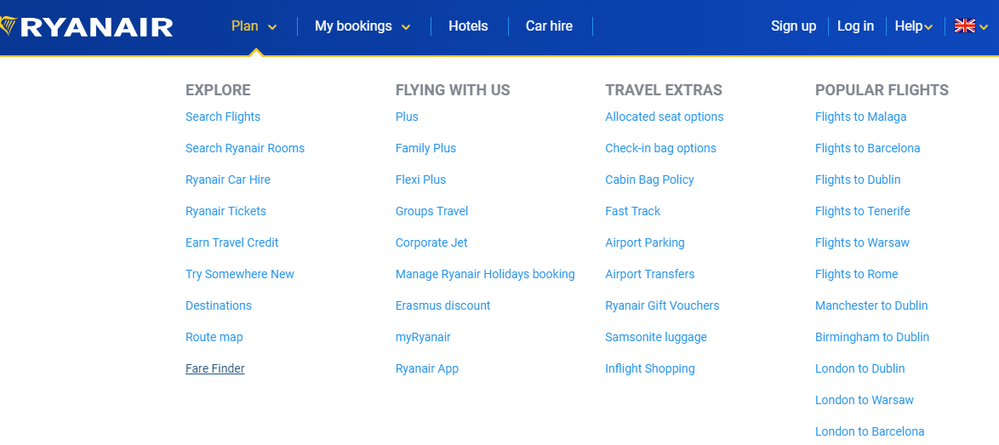999x445 pixels.
Task: Click the Sign up button
Action: click(793, 26)
